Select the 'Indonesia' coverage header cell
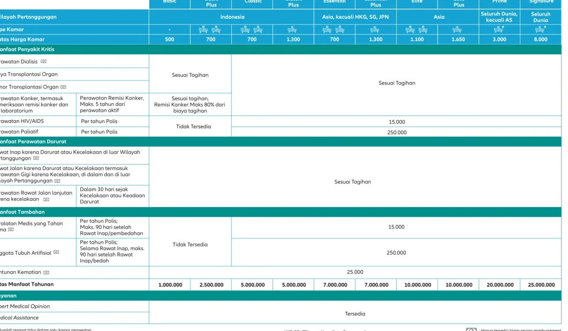The height and width of the screenshot is (331, 568). (x=232, y=17)
